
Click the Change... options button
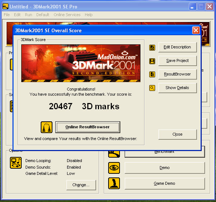81,185
